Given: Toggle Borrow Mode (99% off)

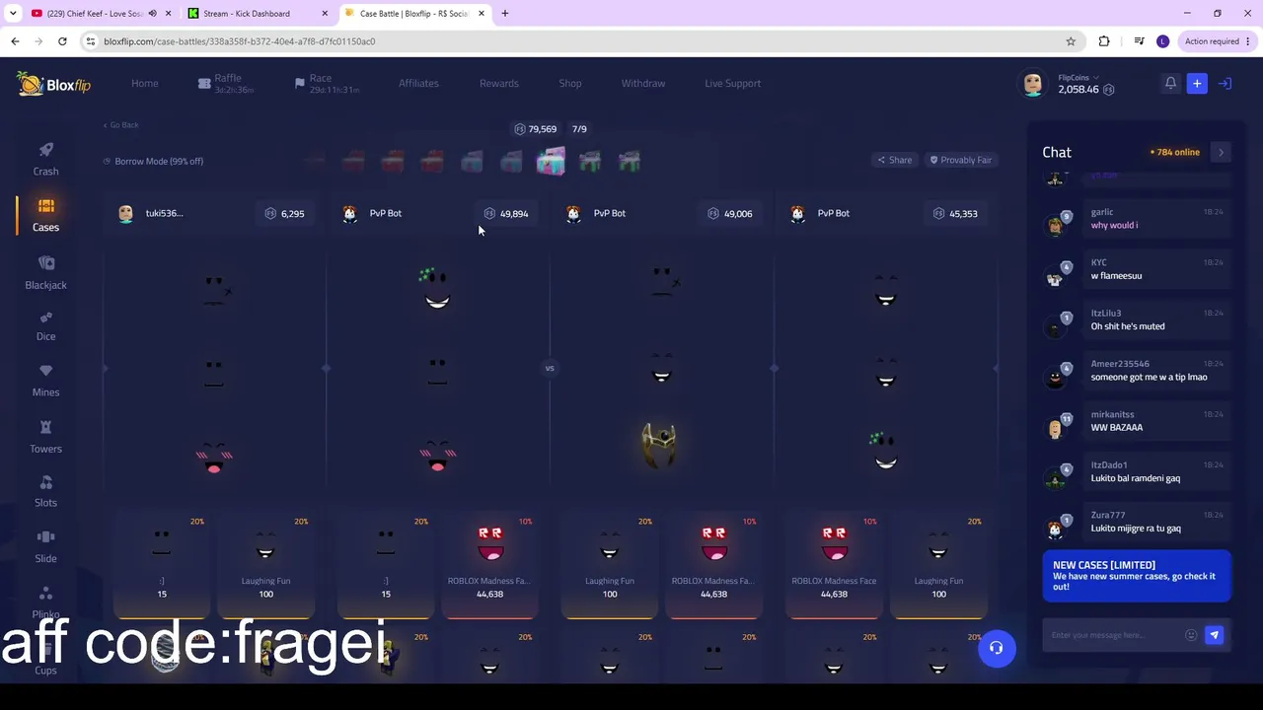Looking at the screenshot, I should point(153,161).
